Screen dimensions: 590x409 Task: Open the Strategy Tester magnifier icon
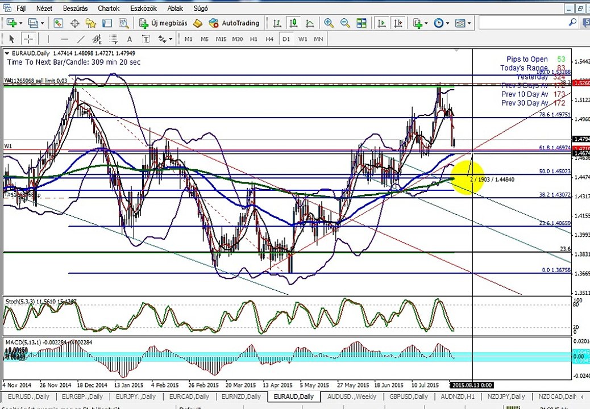tap(123, 23)
